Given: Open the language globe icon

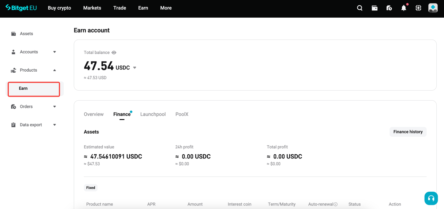Looking at the screenshot, I should pyautogui.click(x=418, y=8).
